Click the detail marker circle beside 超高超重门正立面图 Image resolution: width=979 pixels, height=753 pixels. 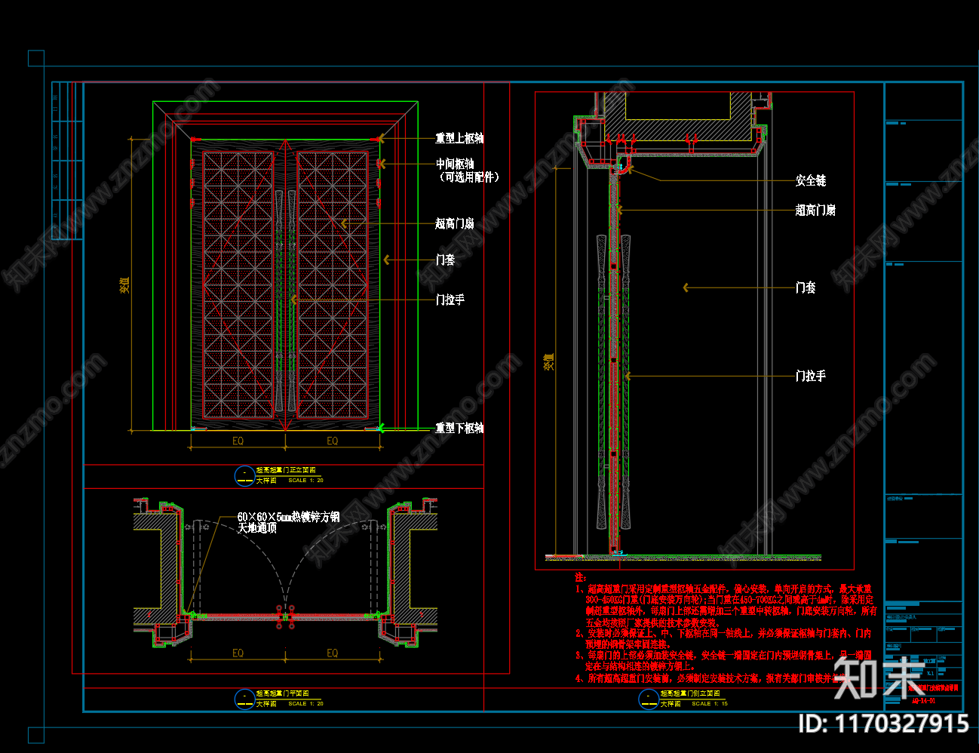point(244,475)
